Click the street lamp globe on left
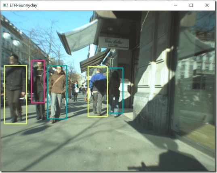 coord(6,36)
